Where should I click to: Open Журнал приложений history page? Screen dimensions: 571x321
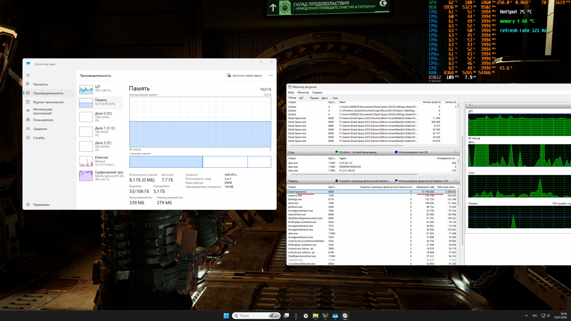48,102
